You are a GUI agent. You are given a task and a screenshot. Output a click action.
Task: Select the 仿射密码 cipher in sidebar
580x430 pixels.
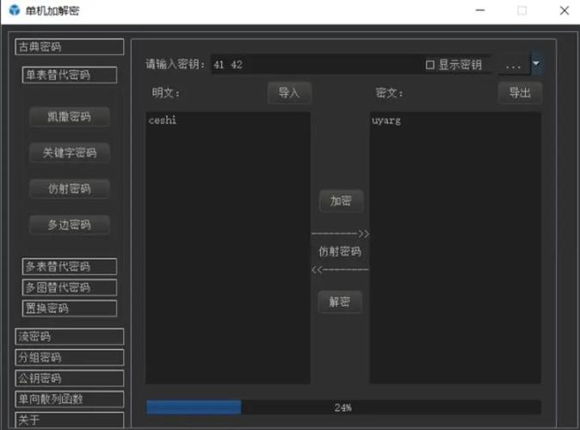70,188
